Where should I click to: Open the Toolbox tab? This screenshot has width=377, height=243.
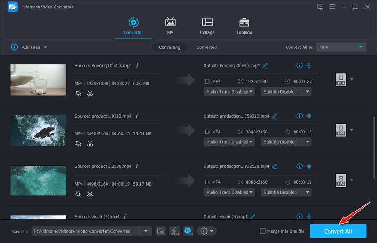[244, 26]
